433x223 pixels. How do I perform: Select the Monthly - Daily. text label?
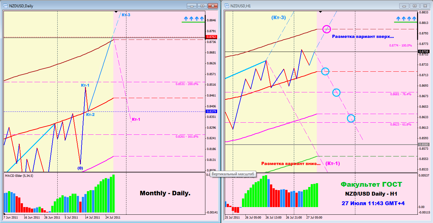pos(165,193)
